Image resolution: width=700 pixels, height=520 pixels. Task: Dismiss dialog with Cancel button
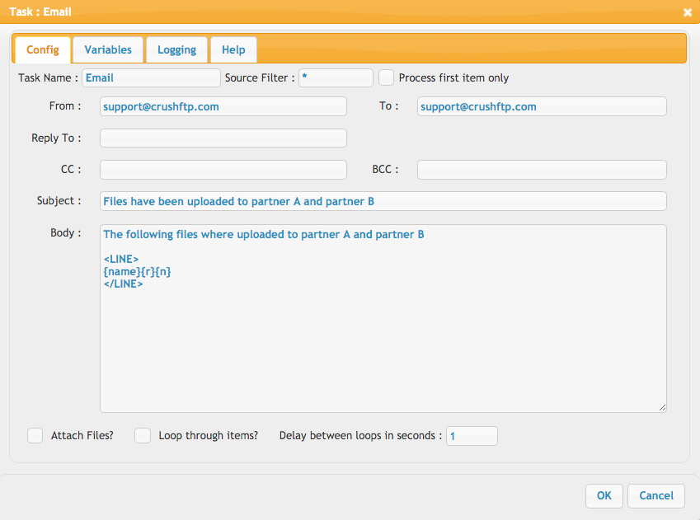[x=656, y=496]
